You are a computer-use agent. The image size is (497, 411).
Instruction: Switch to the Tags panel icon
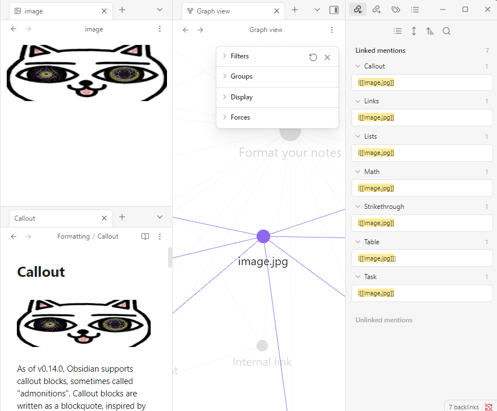(x=396, y=10)
